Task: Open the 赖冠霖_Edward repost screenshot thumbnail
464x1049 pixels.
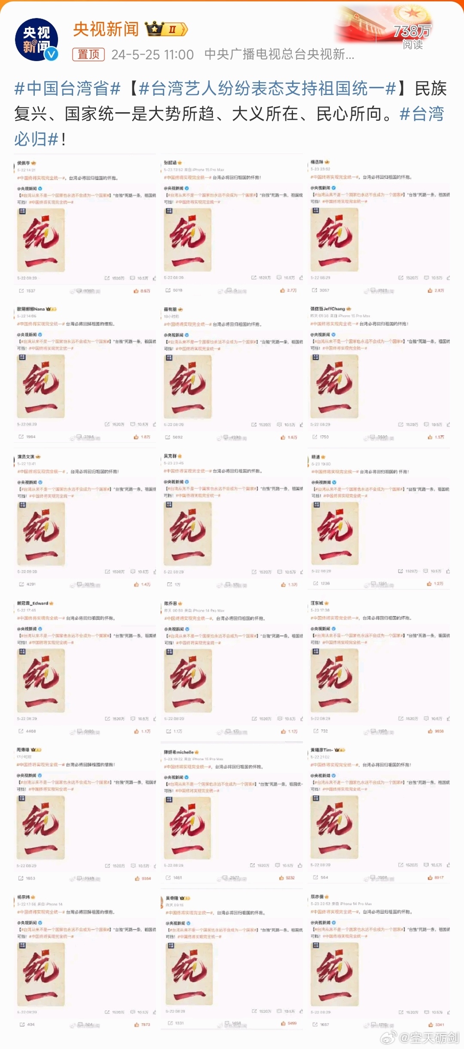Action: click(85, 667)
